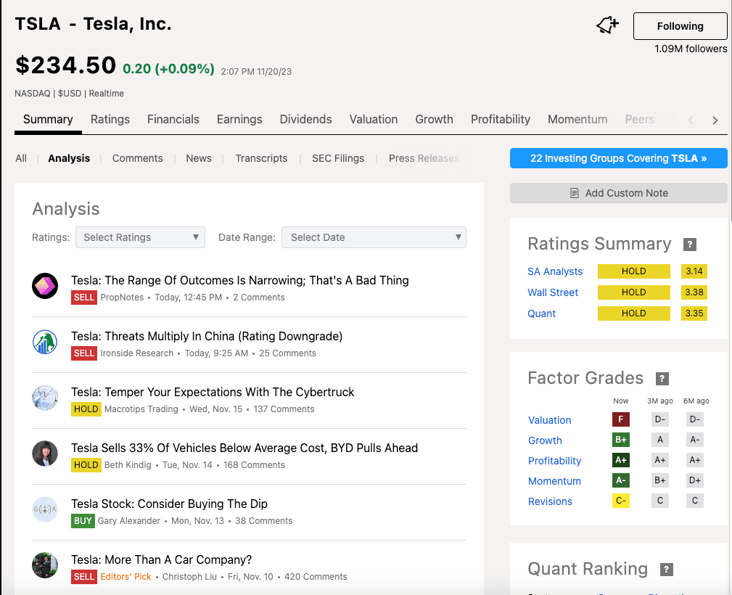Open the Select Date range dropdown
732x595 pixels.
point(374,237)
